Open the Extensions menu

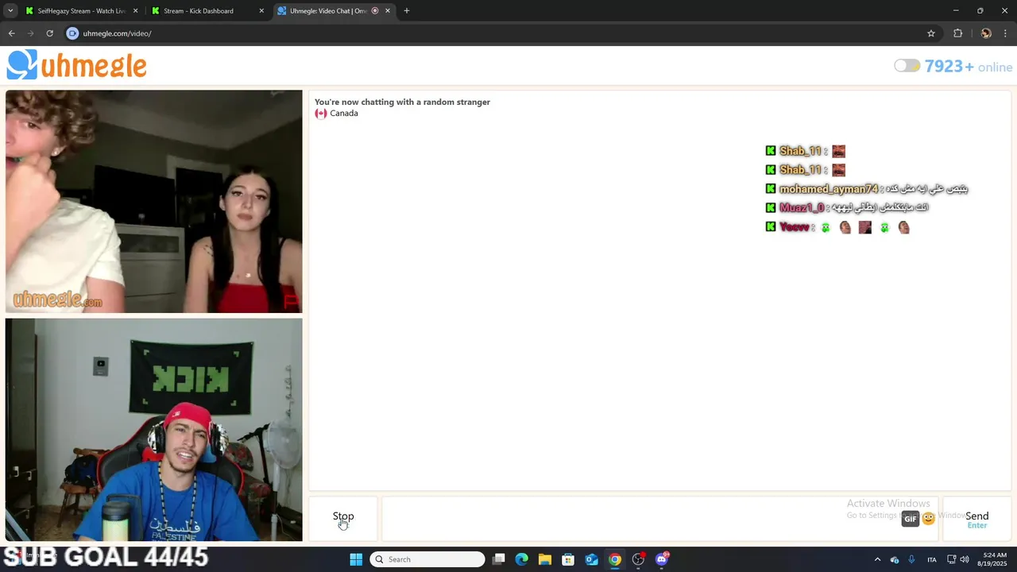point(957,33)
